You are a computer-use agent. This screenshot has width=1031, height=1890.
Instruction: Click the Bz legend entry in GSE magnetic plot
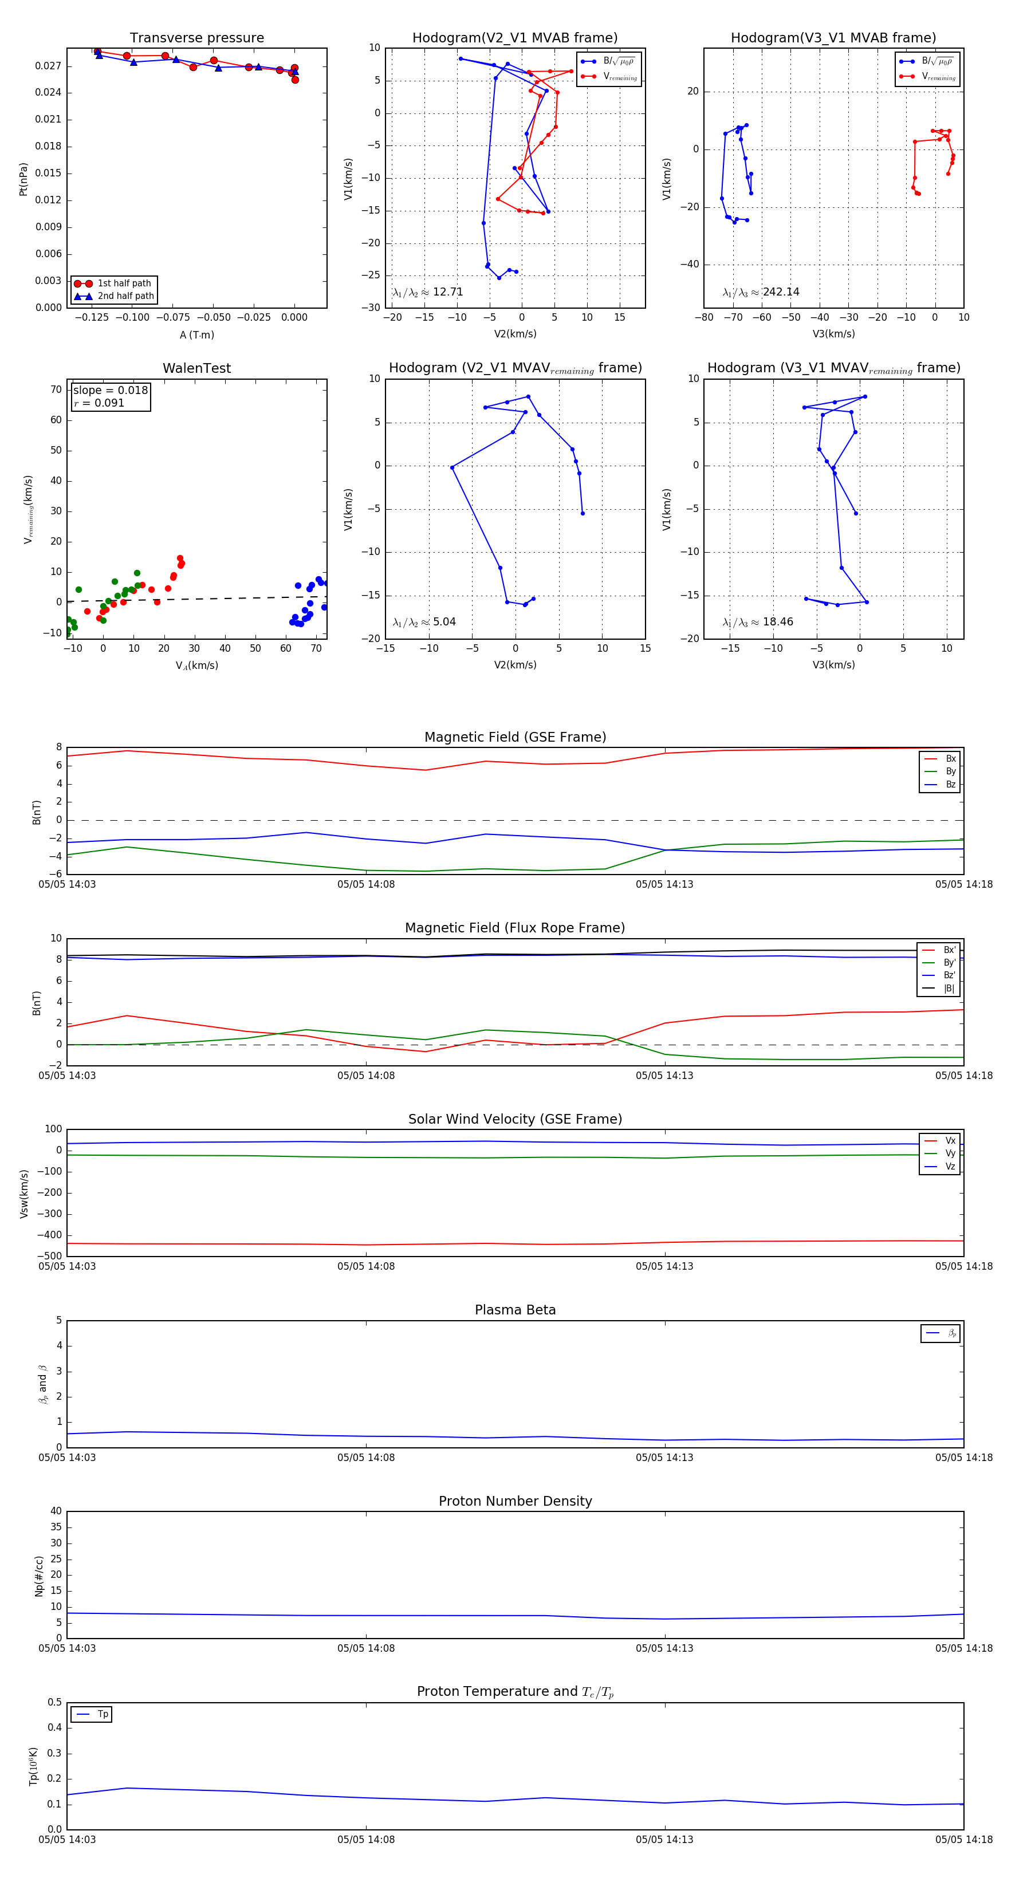pyautogui.click(x=940, y=784)
